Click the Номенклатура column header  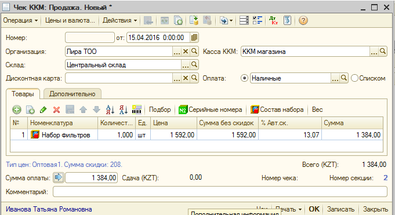click(63, 123)
